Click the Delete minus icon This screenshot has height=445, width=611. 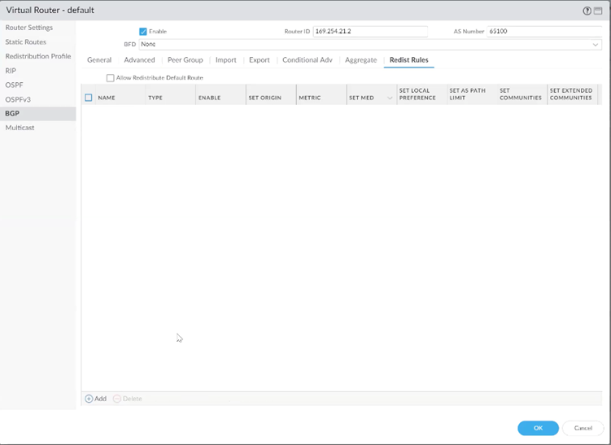[117, 399]
